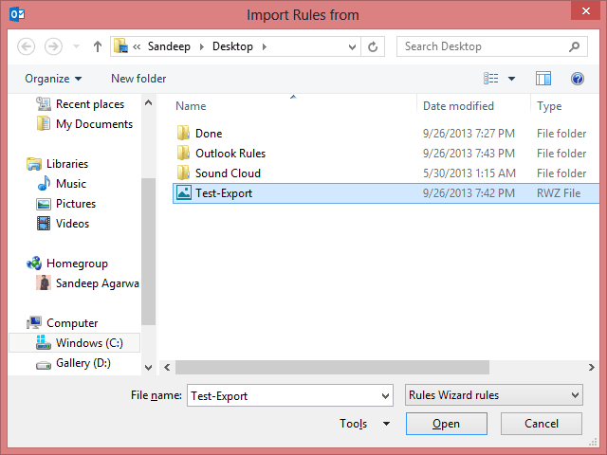607x455 pixels.
Task: Click the magnifier search icon
Action: pos(575,46)
